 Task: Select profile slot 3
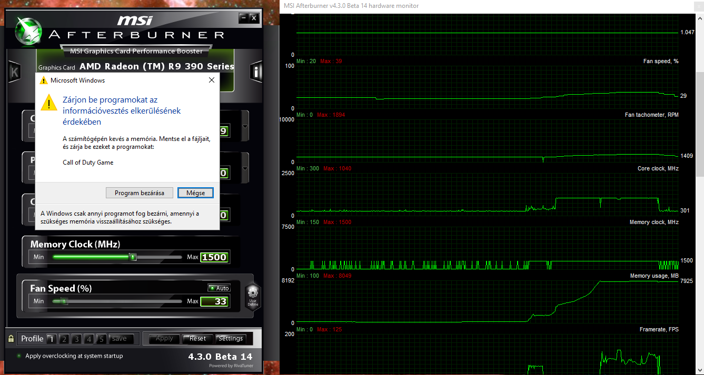click(76, 339)
